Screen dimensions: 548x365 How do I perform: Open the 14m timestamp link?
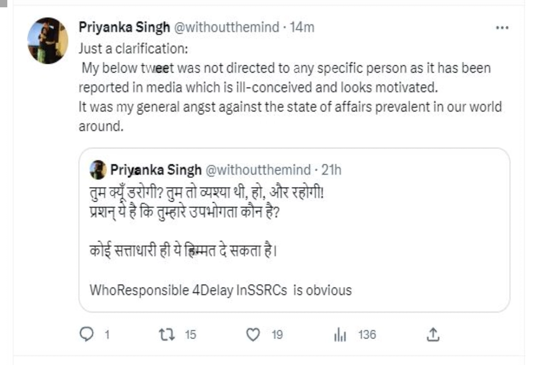(x=302, y=27)
